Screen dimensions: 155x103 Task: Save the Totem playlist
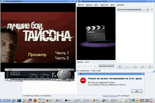click(135, 66)
